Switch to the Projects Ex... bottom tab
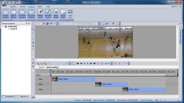 [x=9, y=97]
